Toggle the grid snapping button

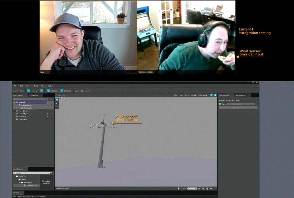(x=49, y=91)
